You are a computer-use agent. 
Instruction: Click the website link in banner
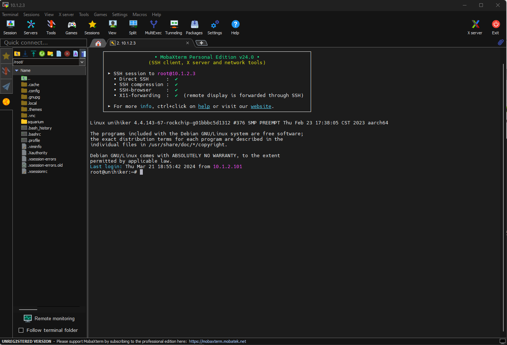pyautogui.click(x=261, y=106)
